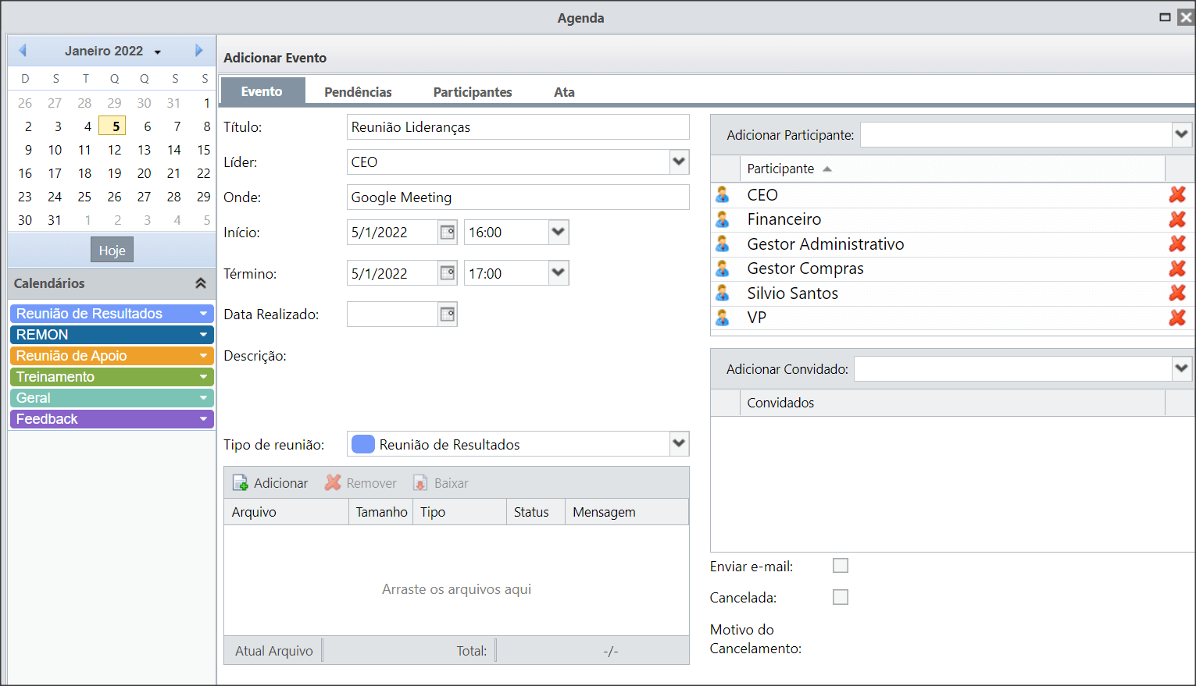Click the Adicionar file icon
The image size is (1196, 686).
pos(240,483)
